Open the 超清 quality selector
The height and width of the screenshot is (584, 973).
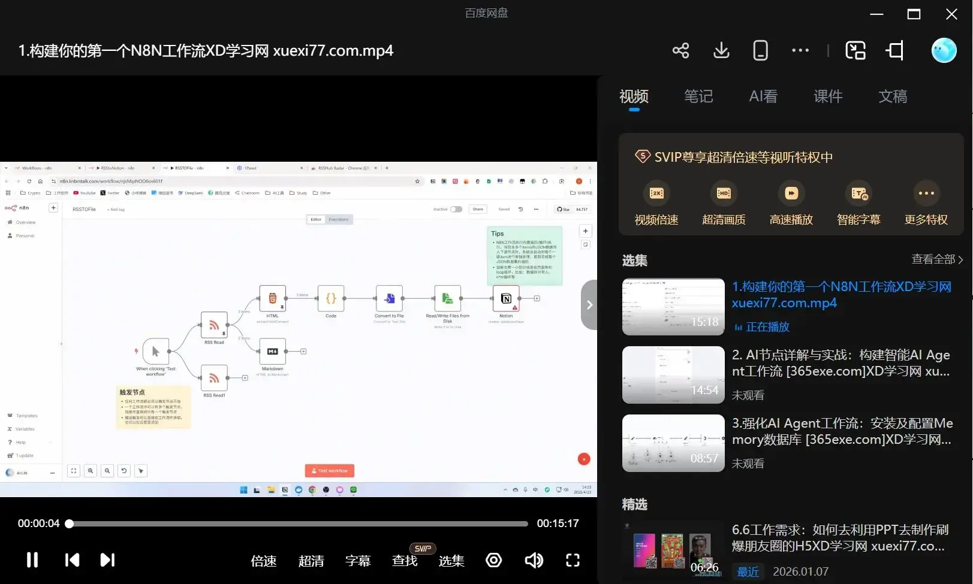(311, 561)
